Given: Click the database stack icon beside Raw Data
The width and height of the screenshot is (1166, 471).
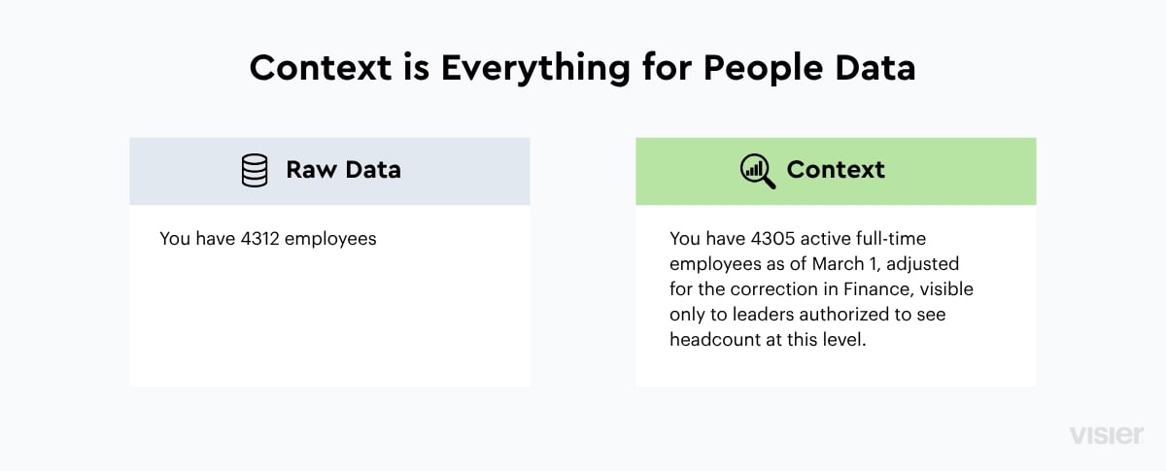Looking at the screenshot, I should tap(255, 171).
